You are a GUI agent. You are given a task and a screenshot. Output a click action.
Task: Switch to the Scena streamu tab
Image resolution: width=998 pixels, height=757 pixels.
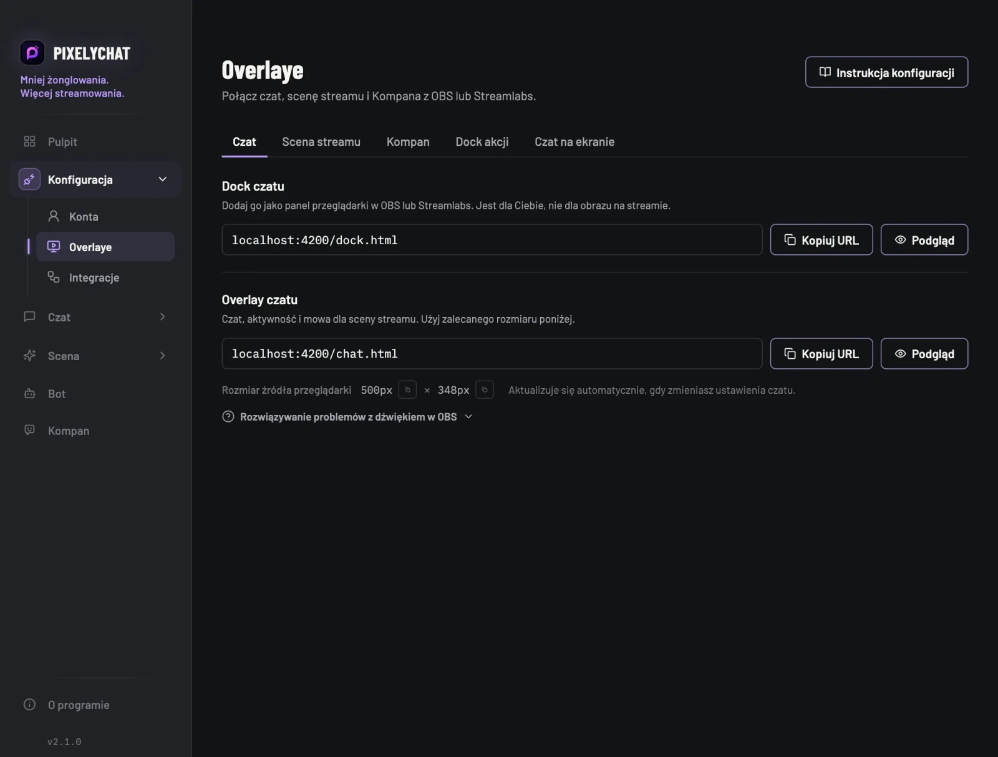pos(321,142)
